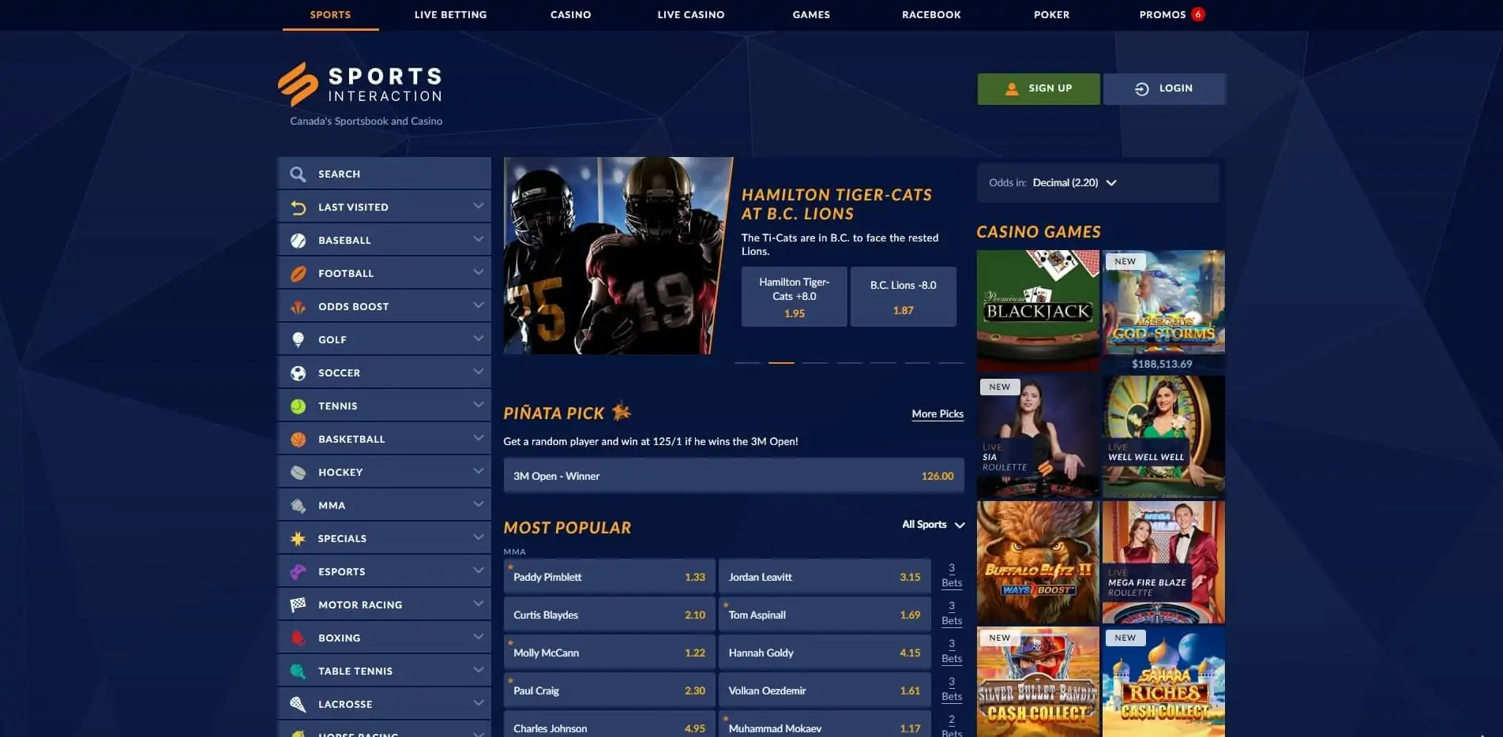Image resolution: width=1503 pixels, height=737 pixels.
Task: Select Volkan Oezdemir at 1.61 odds
Action: (x=825, y=690)
